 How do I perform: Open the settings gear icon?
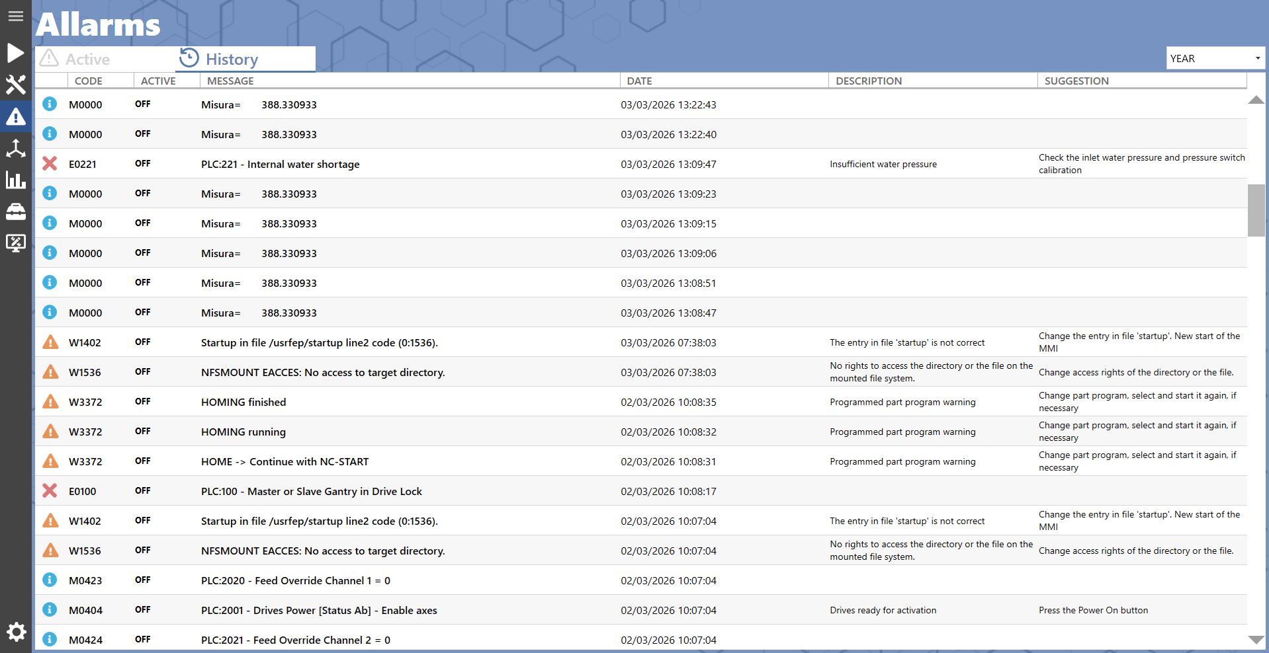[x=16, y=632]
